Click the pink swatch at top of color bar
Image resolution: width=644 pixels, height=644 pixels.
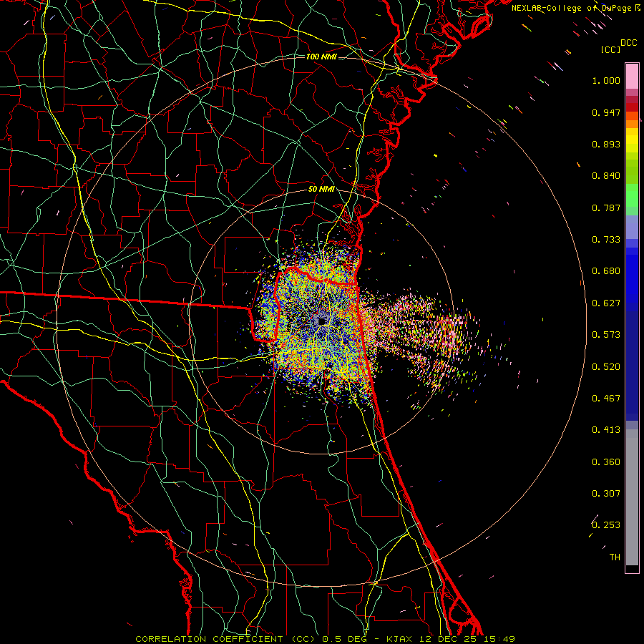(x=632, y=77)
